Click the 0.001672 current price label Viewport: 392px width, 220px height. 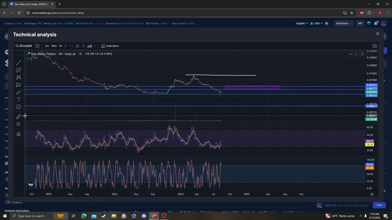[371, 92]
